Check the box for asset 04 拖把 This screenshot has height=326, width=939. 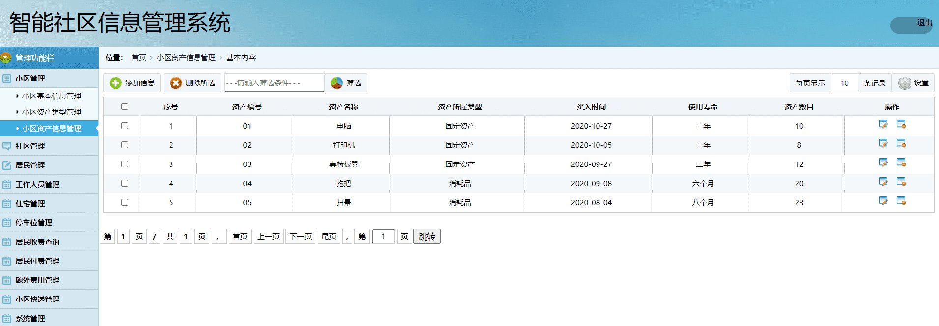click(x=125, y=183)
